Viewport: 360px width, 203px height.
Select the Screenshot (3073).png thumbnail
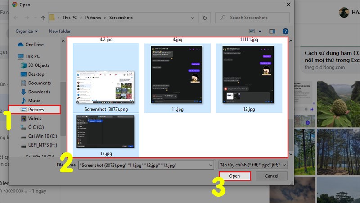pos(106,78)
